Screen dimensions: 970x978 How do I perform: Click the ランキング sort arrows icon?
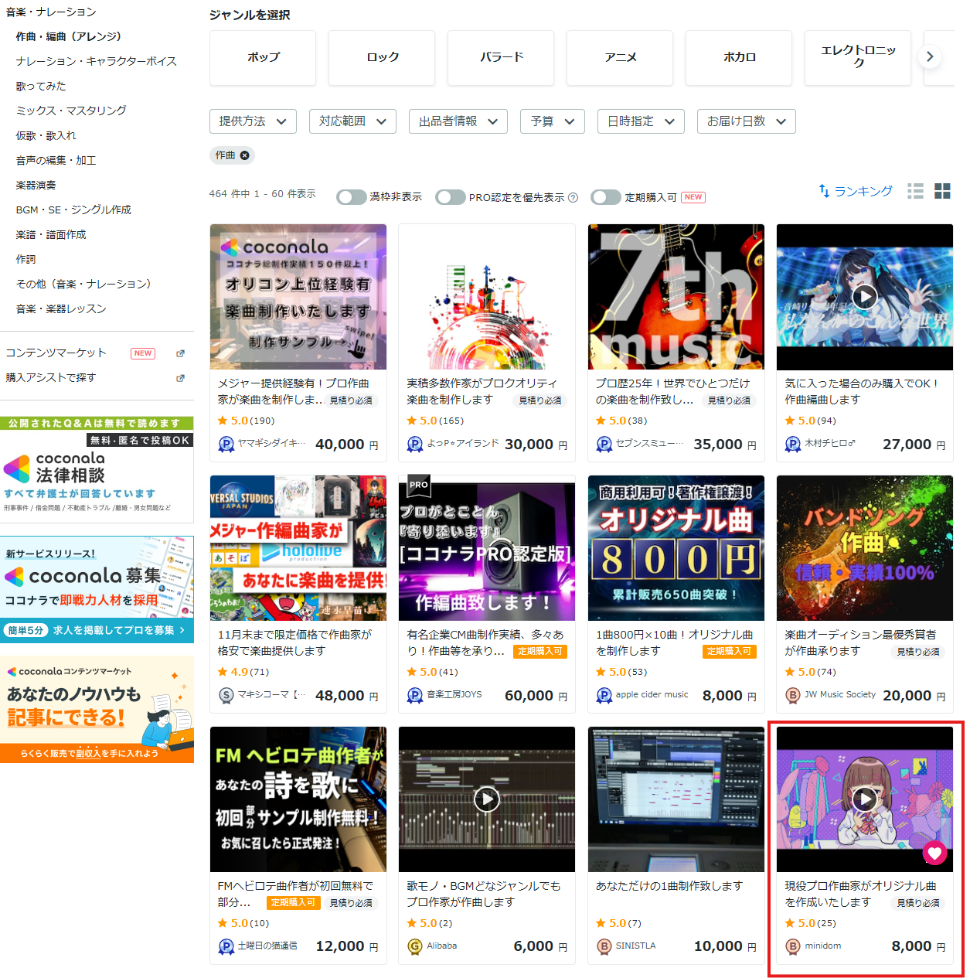point(825,191)
